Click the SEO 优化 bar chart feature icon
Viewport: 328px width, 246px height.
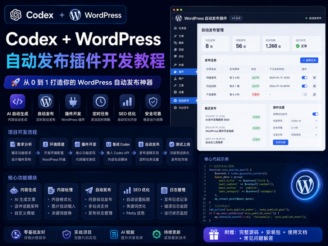pos(127,102)
